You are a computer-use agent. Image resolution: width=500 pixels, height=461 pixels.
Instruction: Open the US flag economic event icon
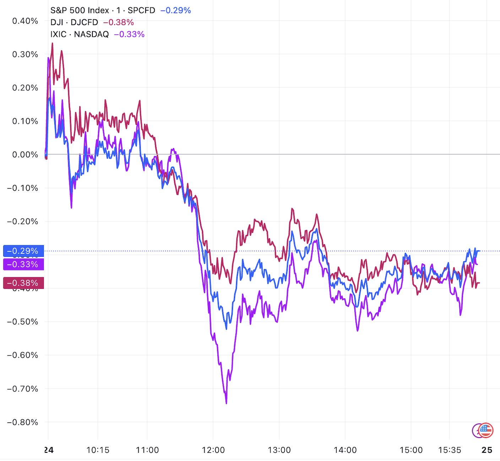tap(486, 431)
